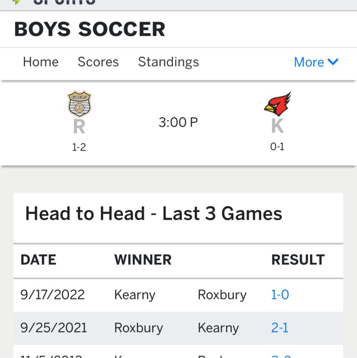Select Roxbury as winner in 9/25/2021 row
The width and height of the screenshot is (357, 358).
click(x=139, y=328)
